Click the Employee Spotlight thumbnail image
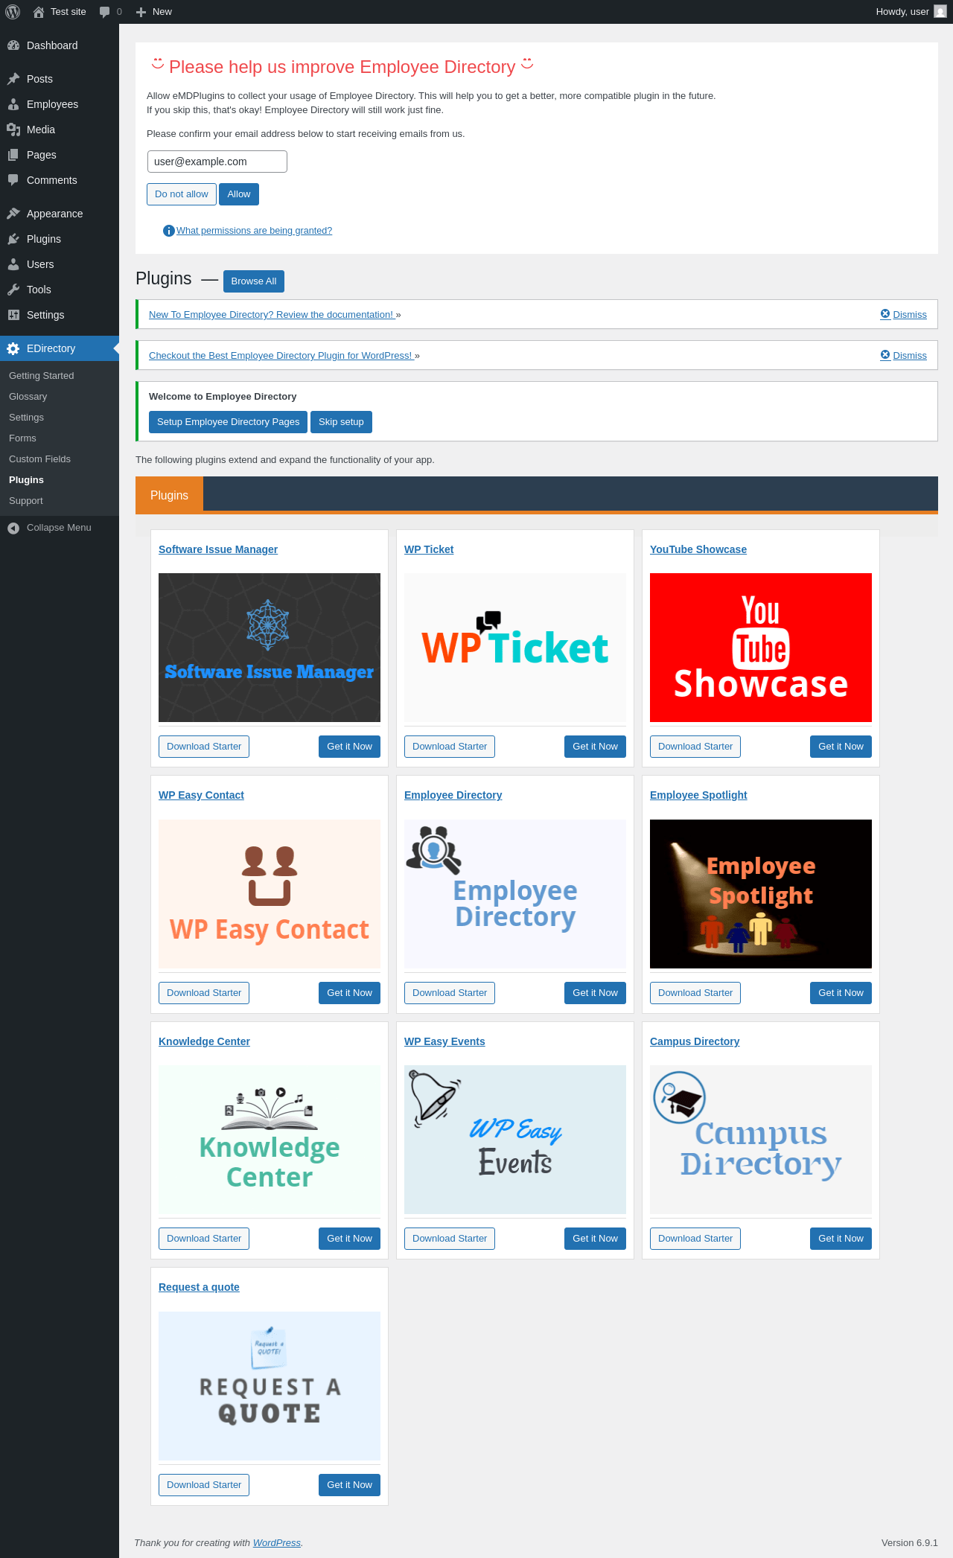This screenshot has height=1558, width=953. click(x=761, y=894)
